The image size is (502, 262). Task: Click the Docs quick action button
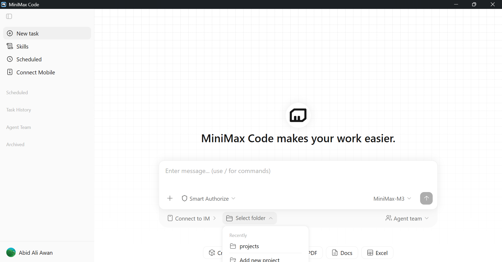coord(342,253)
